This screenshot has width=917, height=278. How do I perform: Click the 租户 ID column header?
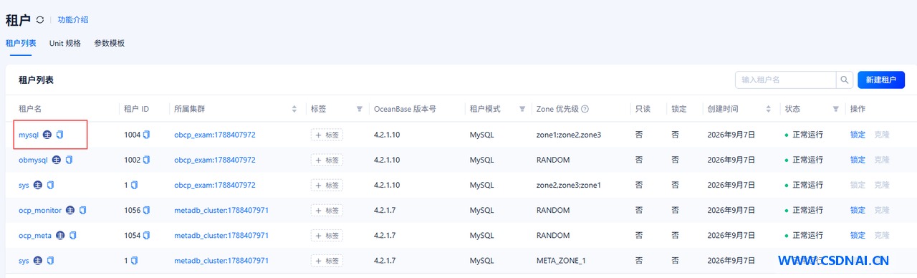click(x=136, y=109)
